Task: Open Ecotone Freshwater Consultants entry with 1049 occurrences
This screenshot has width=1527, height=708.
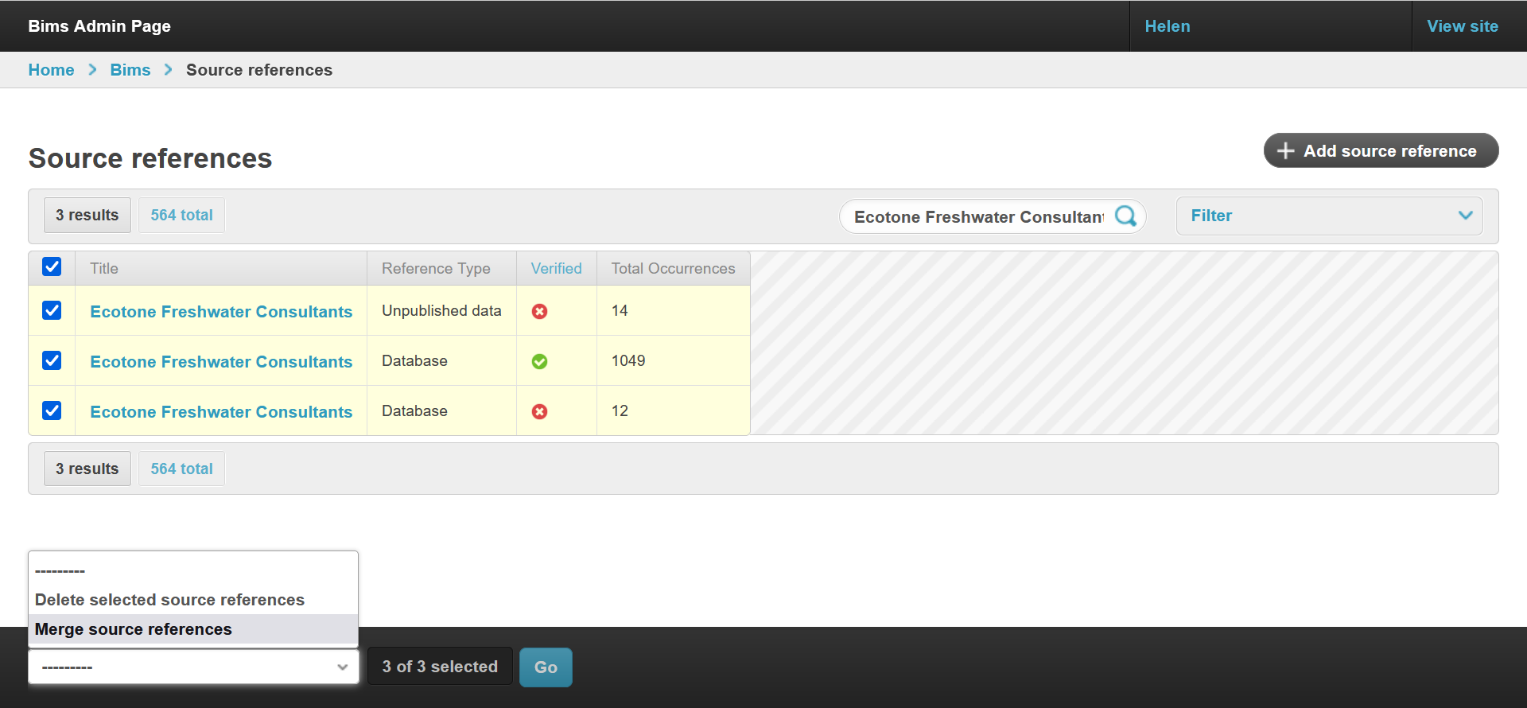Action: click(x=221, y=362)
